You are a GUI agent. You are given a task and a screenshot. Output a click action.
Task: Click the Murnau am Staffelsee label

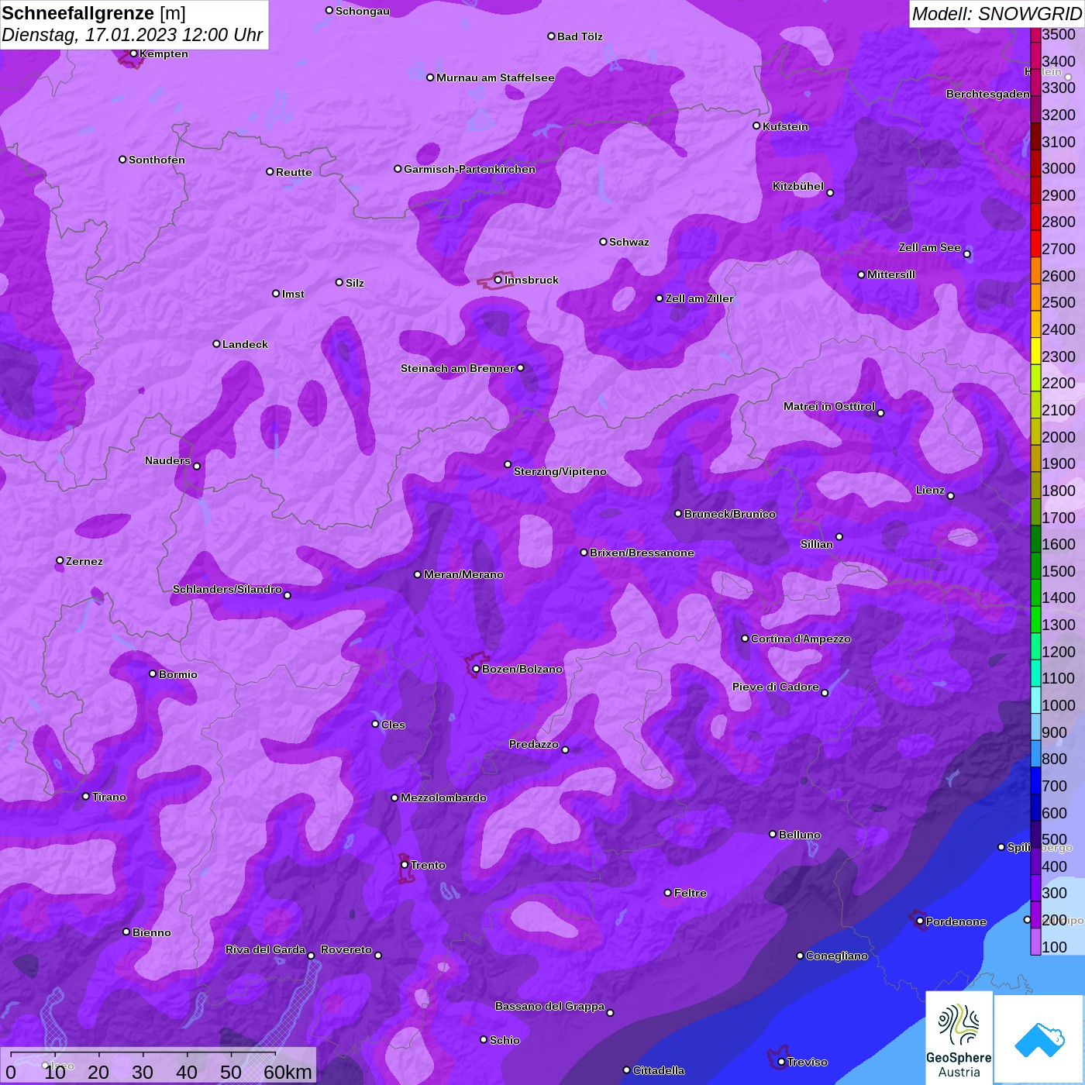[495, 77]
